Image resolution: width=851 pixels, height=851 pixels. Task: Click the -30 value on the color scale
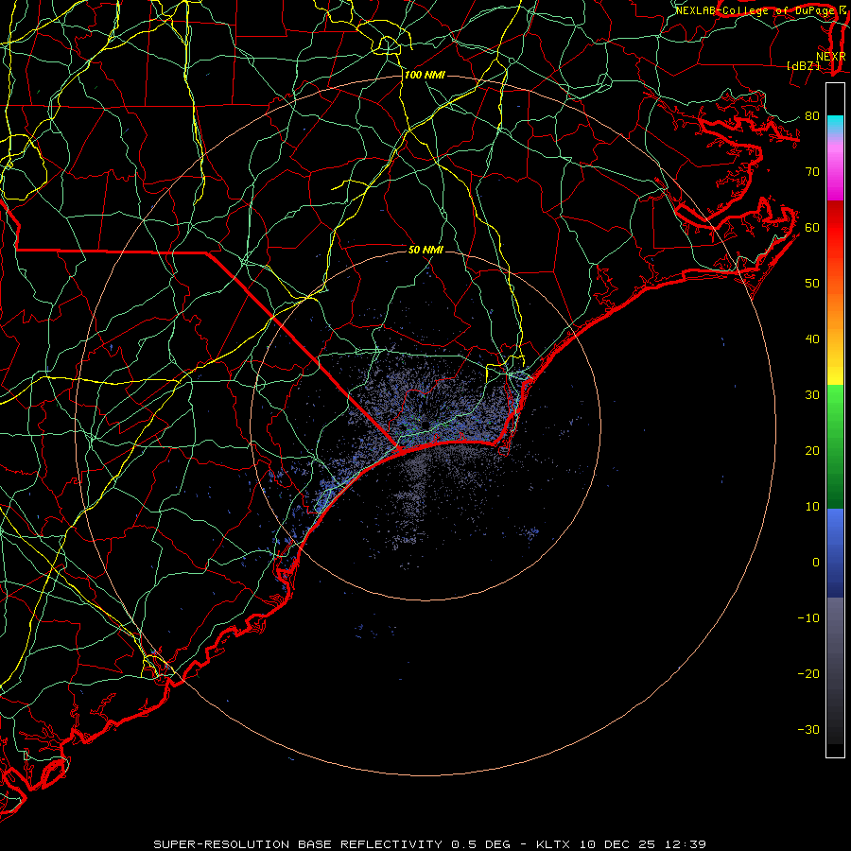pyautogui.click(x=808, y=729)
